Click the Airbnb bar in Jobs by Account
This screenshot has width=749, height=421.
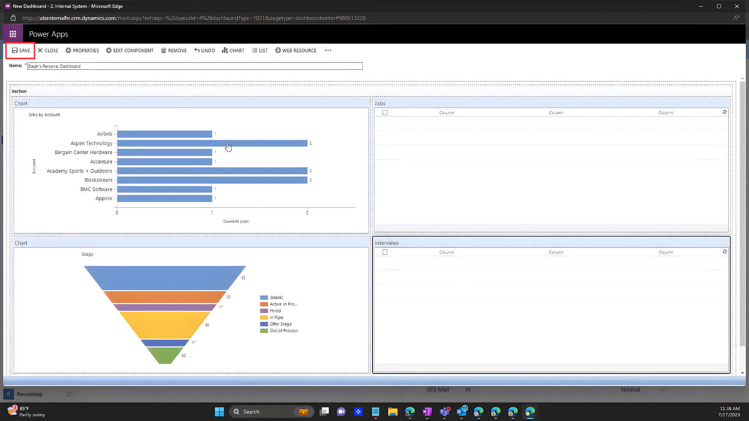point(165,134)
